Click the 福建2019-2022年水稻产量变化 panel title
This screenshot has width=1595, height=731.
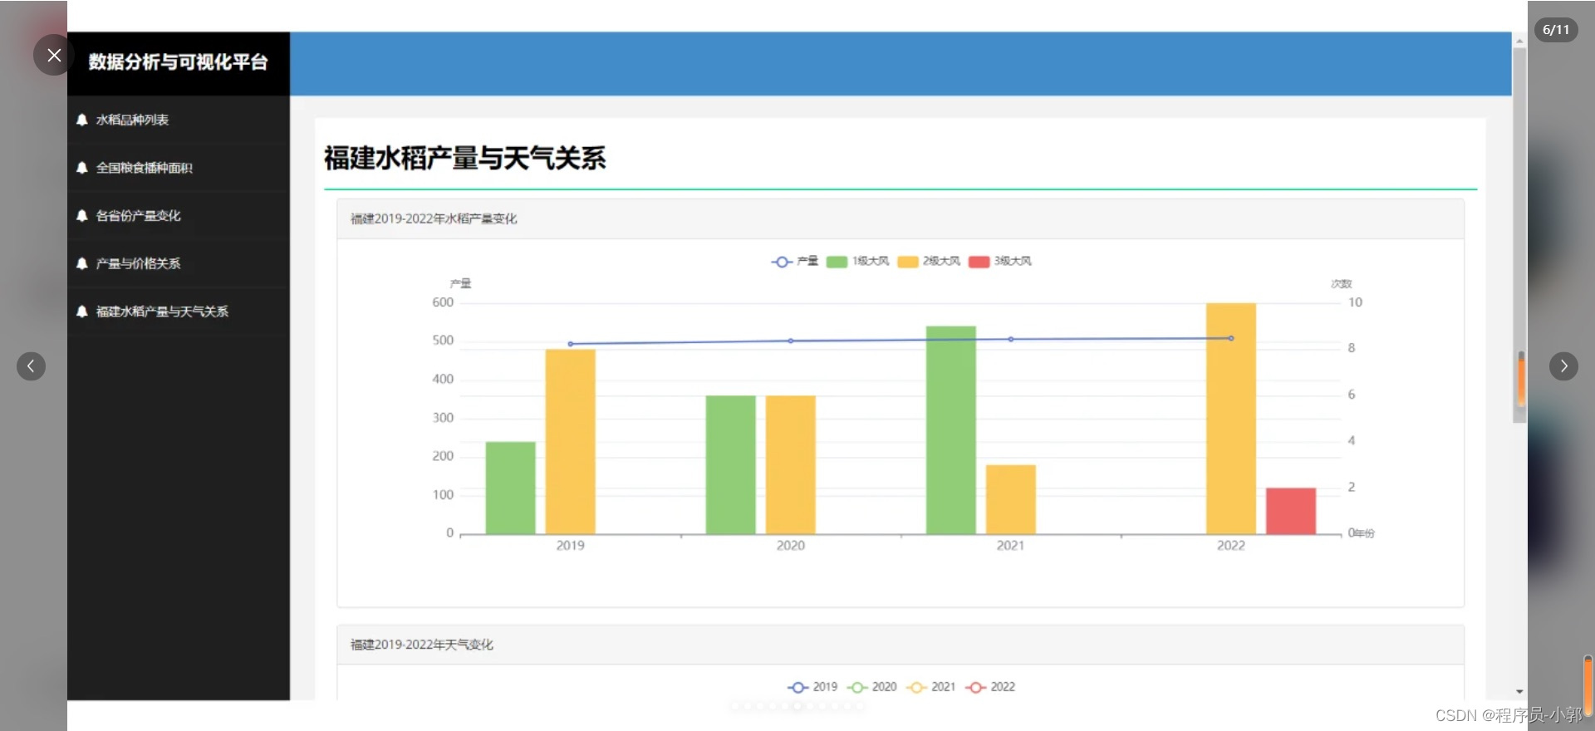click(434, 219)
